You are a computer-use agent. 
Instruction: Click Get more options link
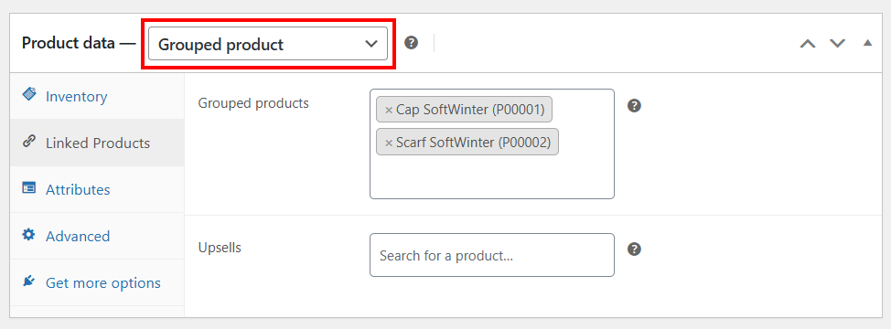[102, 282]
